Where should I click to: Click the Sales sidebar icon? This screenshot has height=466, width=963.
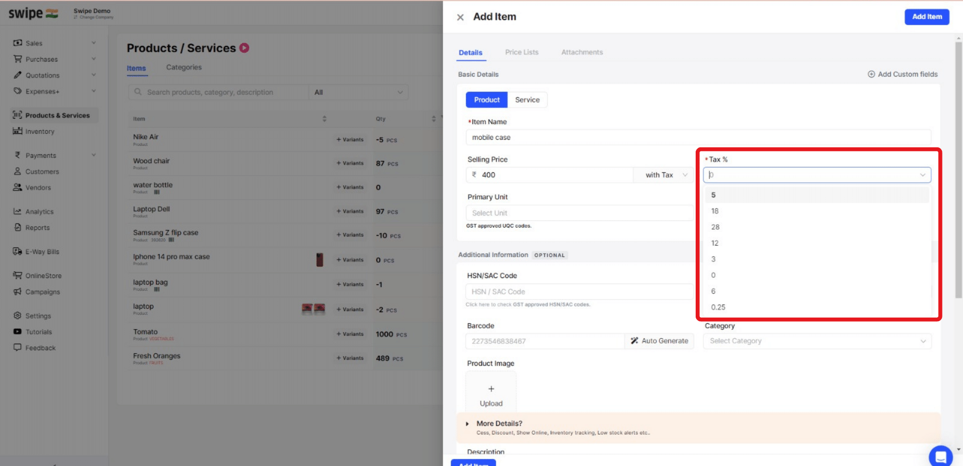point(18,43)
